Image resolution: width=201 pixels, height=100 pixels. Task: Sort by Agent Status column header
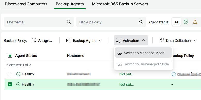click(x=26, y=56)
